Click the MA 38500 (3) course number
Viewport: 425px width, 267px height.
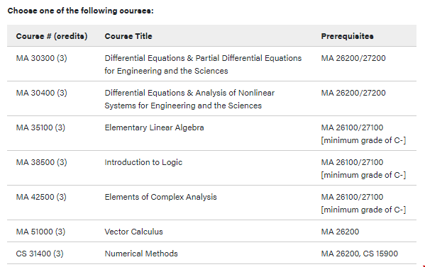[41, 162]
